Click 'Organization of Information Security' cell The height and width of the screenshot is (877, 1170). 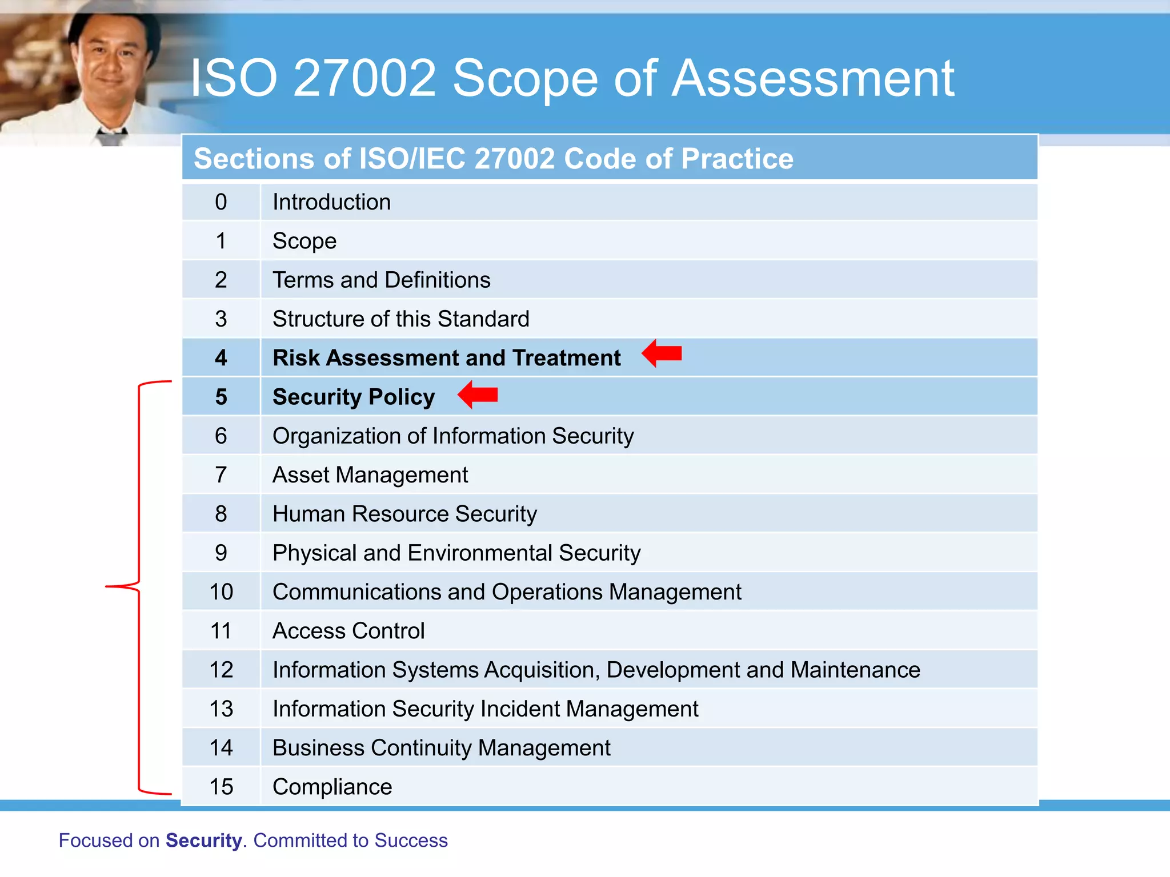click(x=649, y=436)
